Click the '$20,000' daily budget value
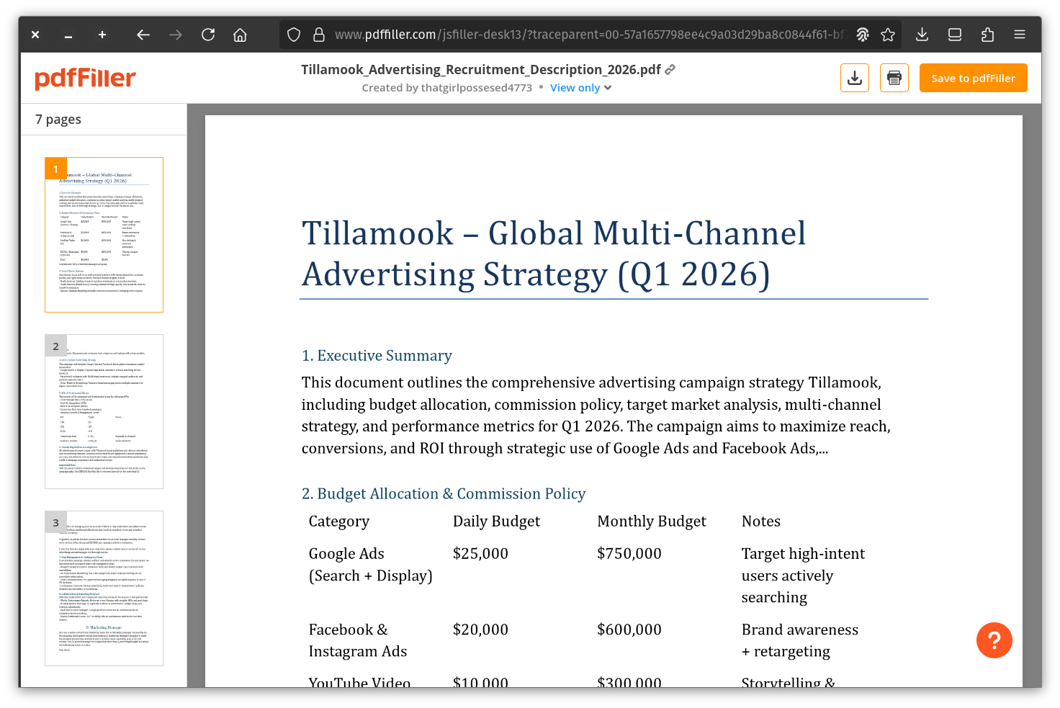 tap(480, 629)
